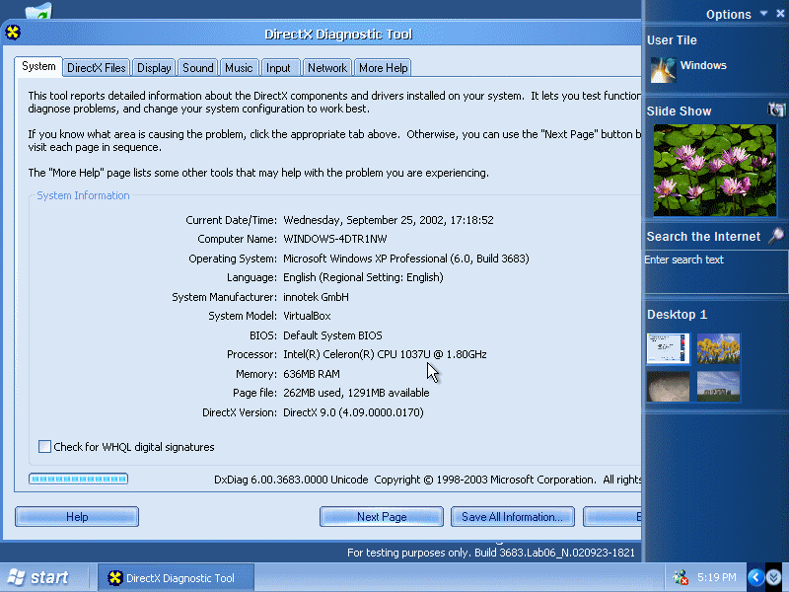The width and height of the screenshot is (789, 592).
Task: Click the date value 'Wednesday, September 25, 2002, 17:18:52'
Action: tap(389, 220)
